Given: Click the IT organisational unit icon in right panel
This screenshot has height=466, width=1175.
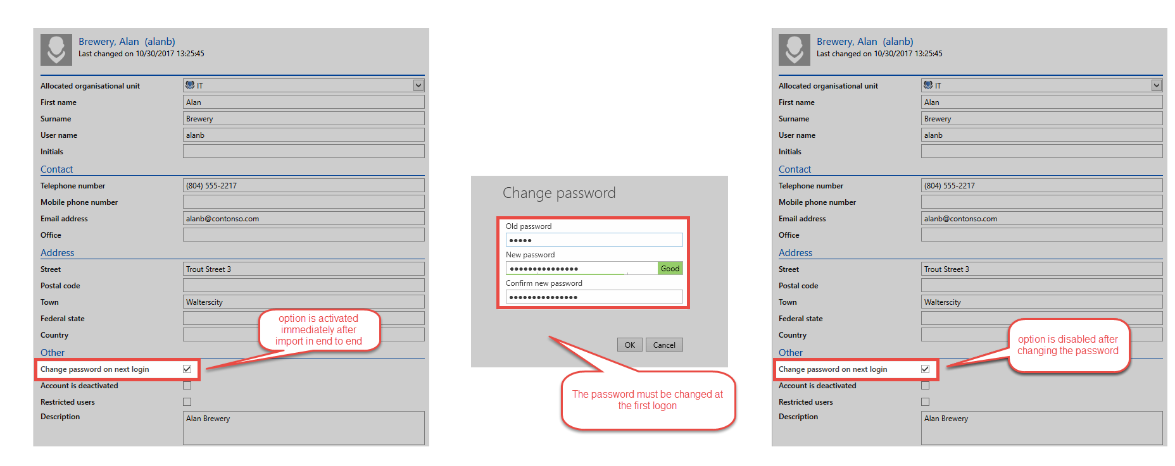Looking at the screenshot, I should pyautogui.click(x=928, y=85).
